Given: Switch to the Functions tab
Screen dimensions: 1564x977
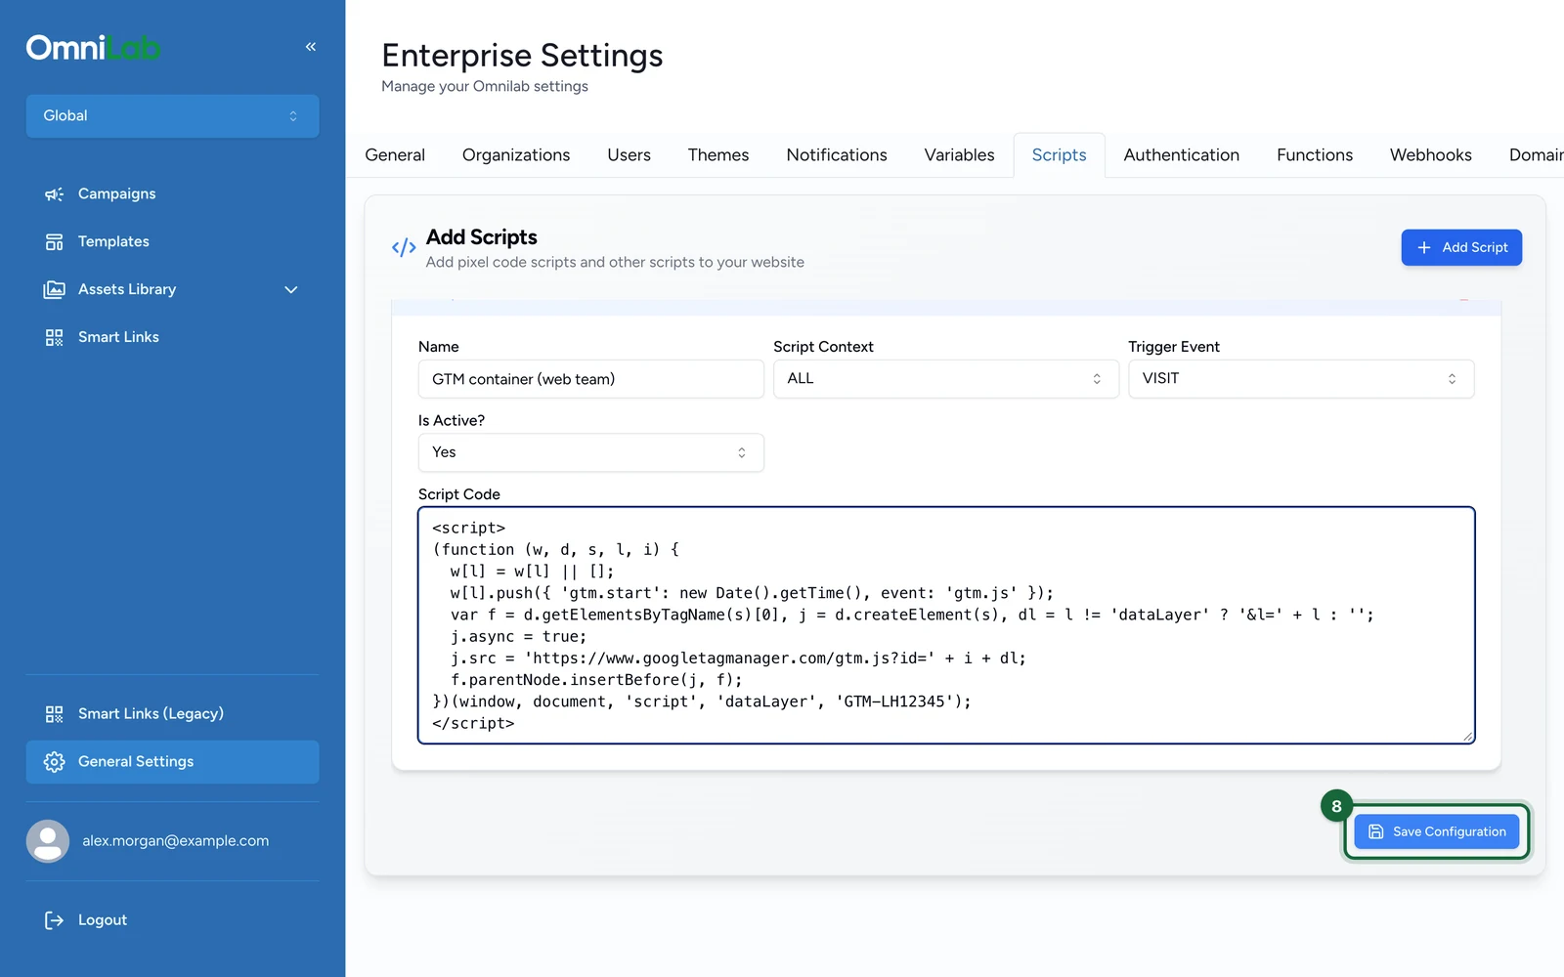Looking at the screenshot, I should point(1315,155).
